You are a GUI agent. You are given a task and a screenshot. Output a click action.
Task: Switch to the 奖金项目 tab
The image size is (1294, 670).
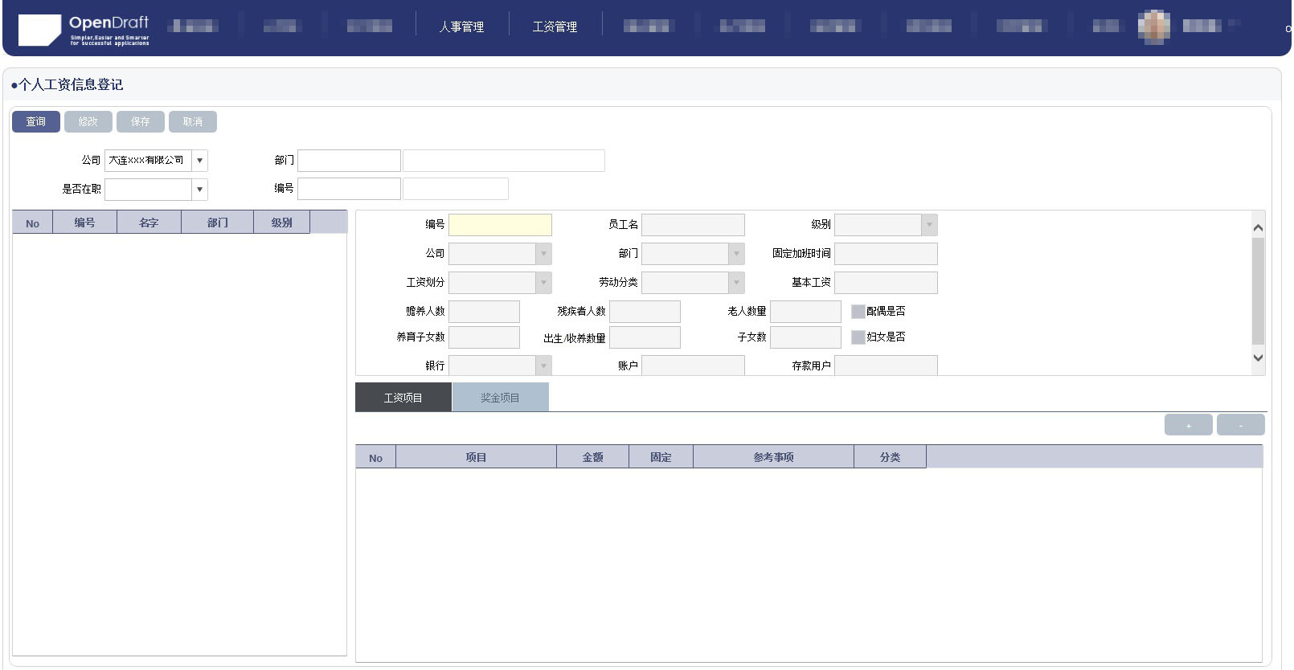point(500,398)
